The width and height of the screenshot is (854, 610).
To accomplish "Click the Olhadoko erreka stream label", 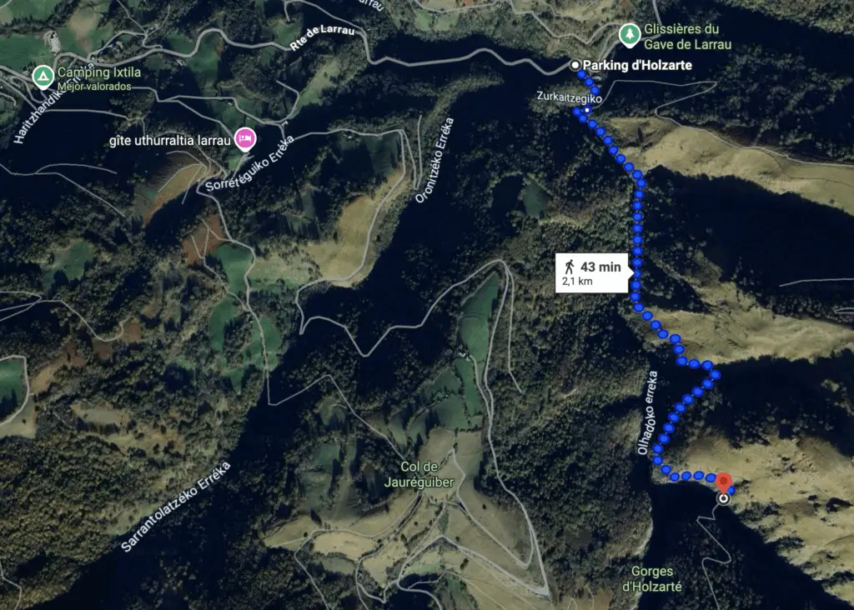I will pos(647,413).
